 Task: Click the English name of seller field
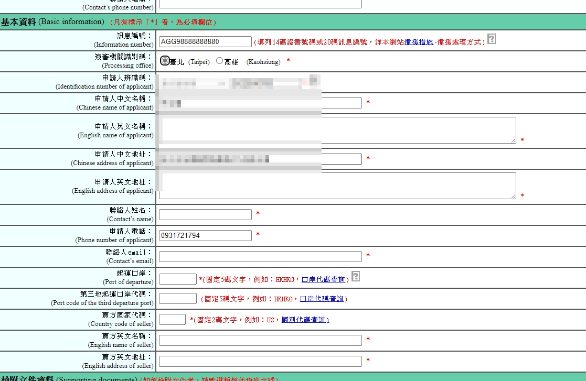261,340
